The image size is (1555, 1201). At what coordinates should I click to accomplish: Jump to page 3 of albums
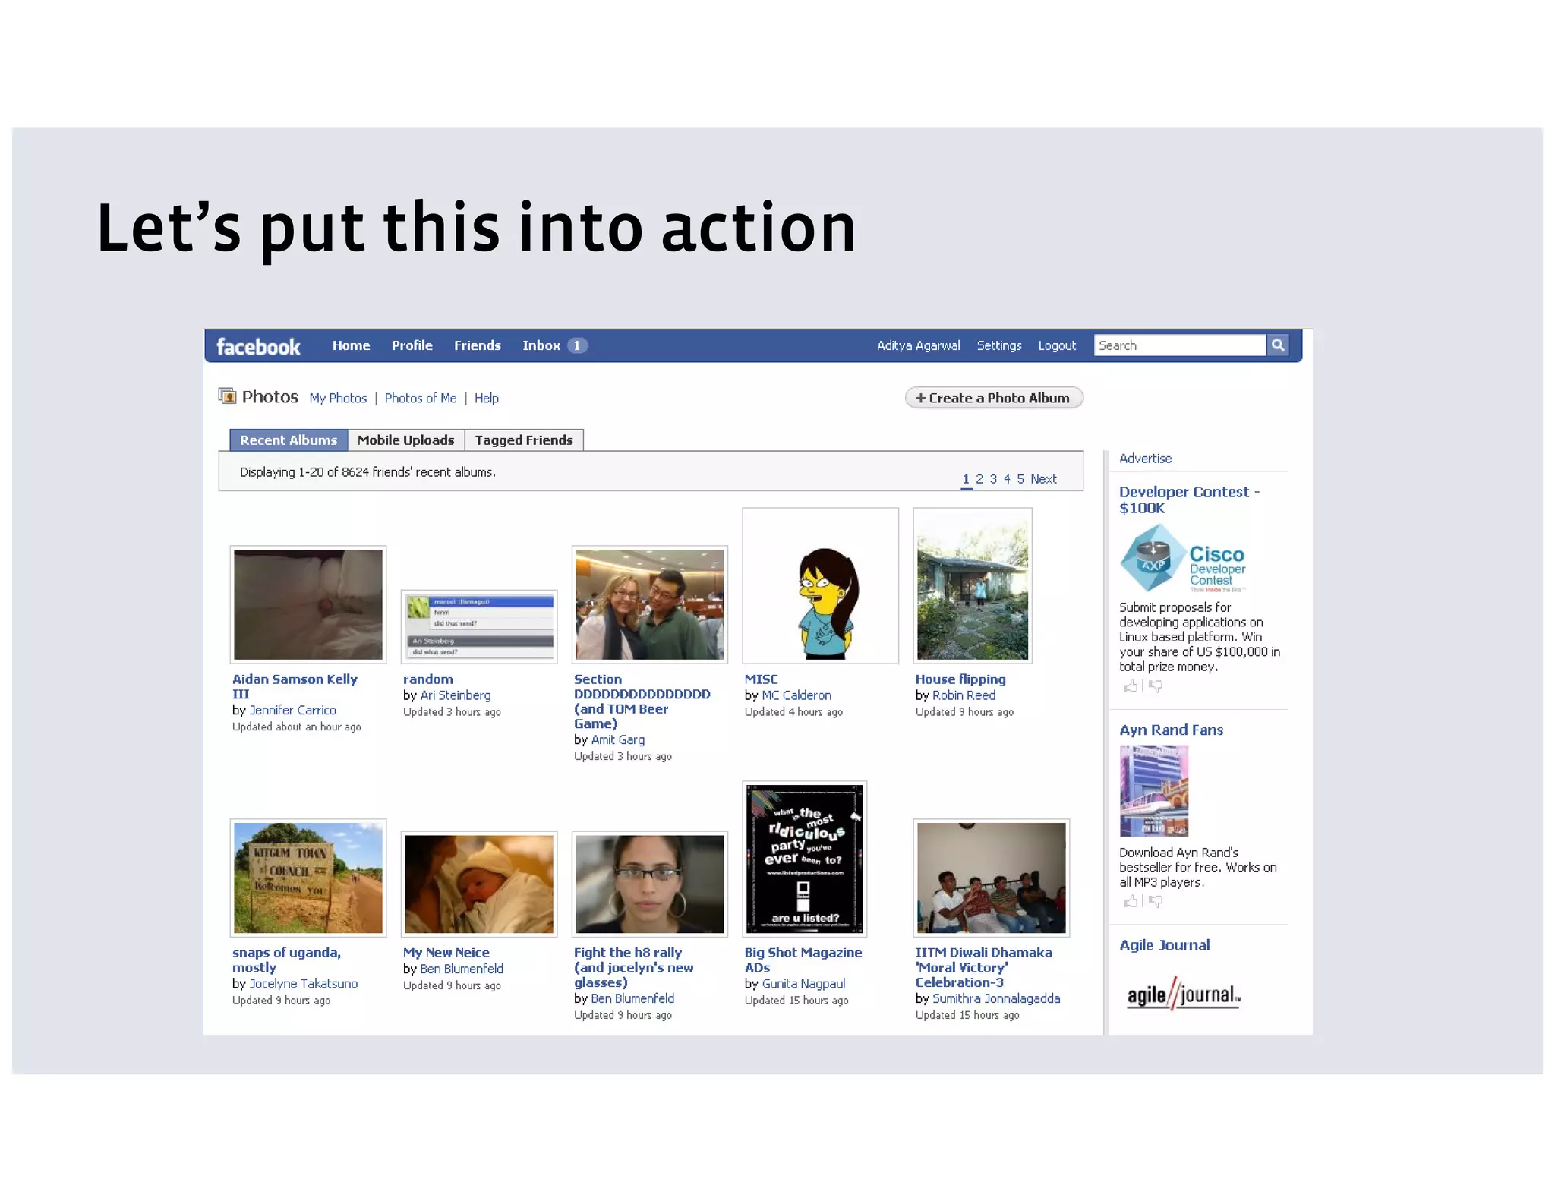[x=993, y=479]
